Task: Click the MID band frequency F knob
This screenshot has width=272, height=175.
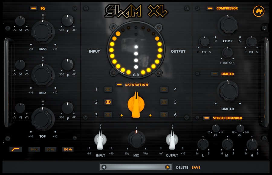Action: pyautogui.click(x=67, y=65)
